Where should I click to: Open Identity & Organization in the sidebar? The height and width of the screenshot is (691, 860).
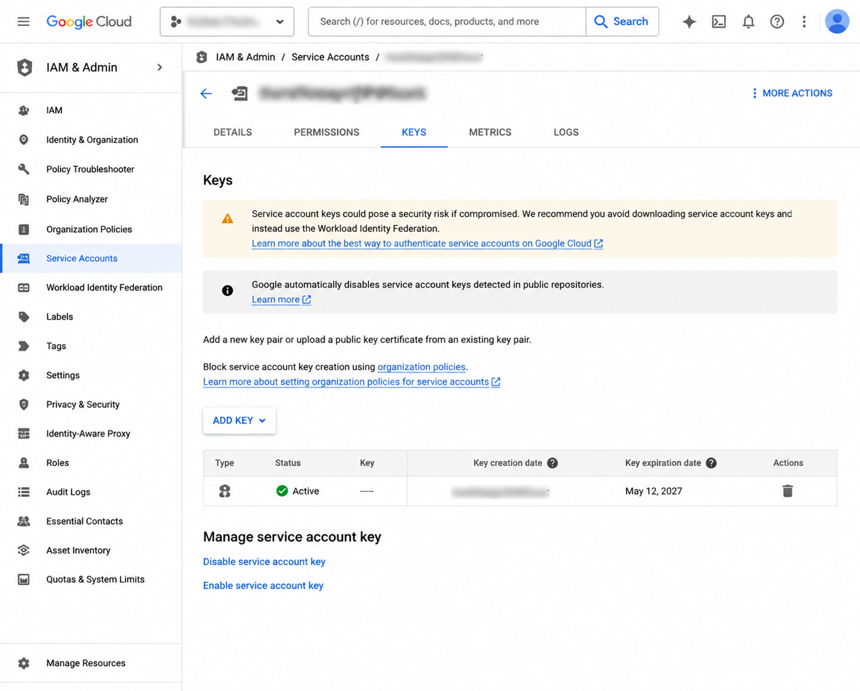coord(91,140)
